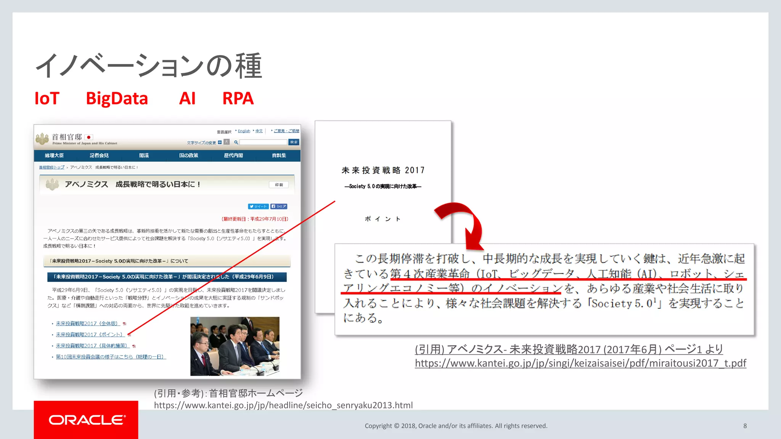Click the search input field on the kantei page
This screenshot has height=439, width=781.
click(x=263, y=142)
